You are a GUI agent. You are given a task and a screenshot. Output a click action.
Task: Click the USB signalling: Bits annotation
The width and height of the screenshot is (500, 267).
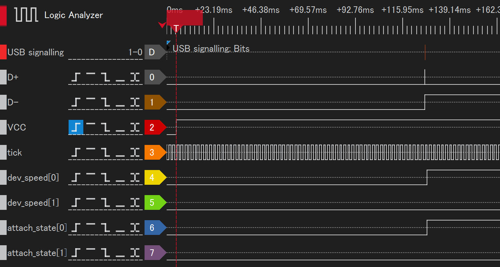pos(211,49)
